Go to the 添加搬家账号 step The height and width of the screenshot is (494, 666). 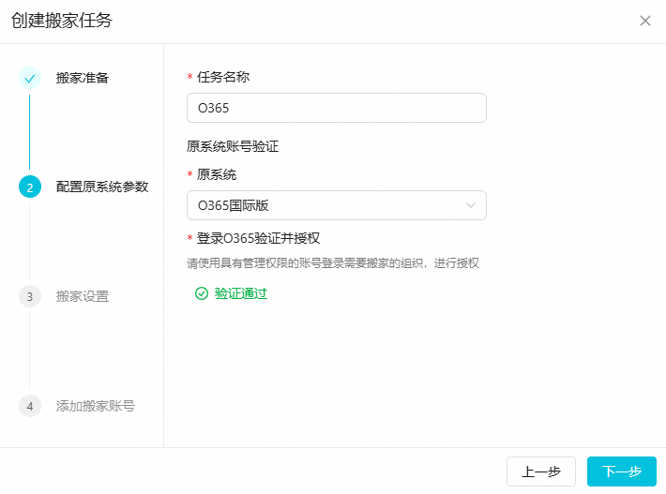[96, 406]
